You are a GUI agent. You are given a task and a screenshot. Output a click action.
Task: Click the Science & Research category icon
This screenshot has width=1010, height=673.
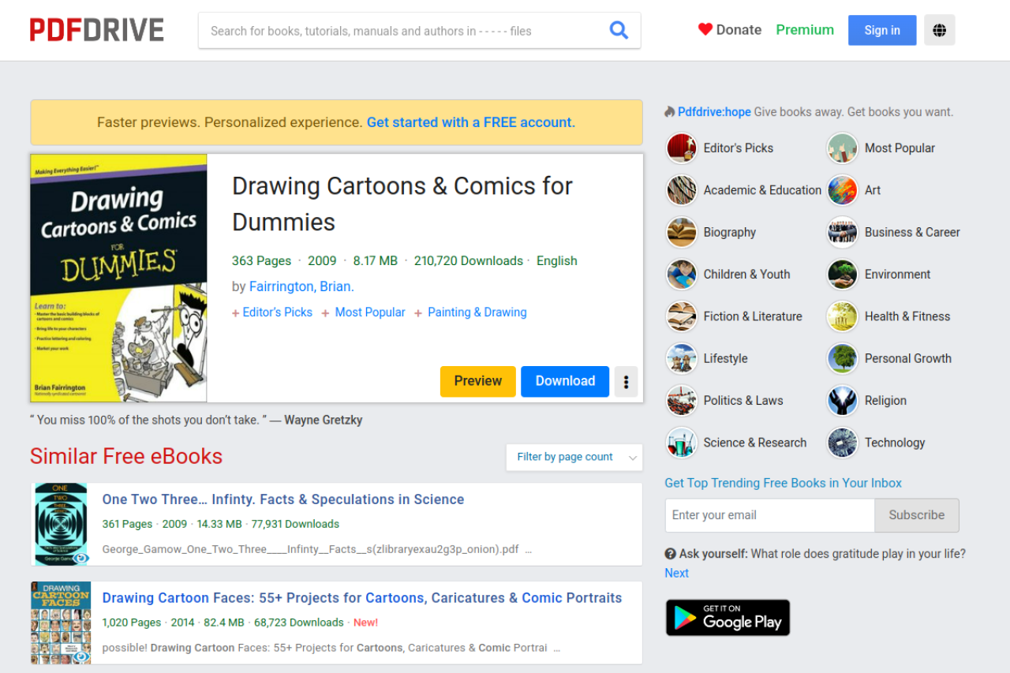click(x=682, y=443)
